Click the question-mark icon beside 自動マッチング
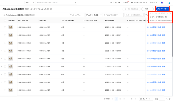The height and width of the screenshot is (101, 173). click(48, 9)
